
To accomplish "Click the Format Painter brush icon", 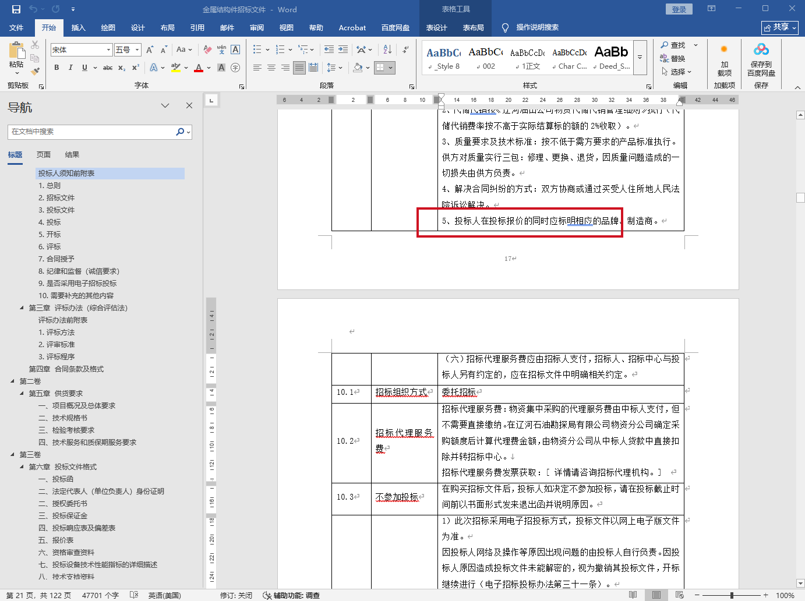I will (x=35, y=71).
